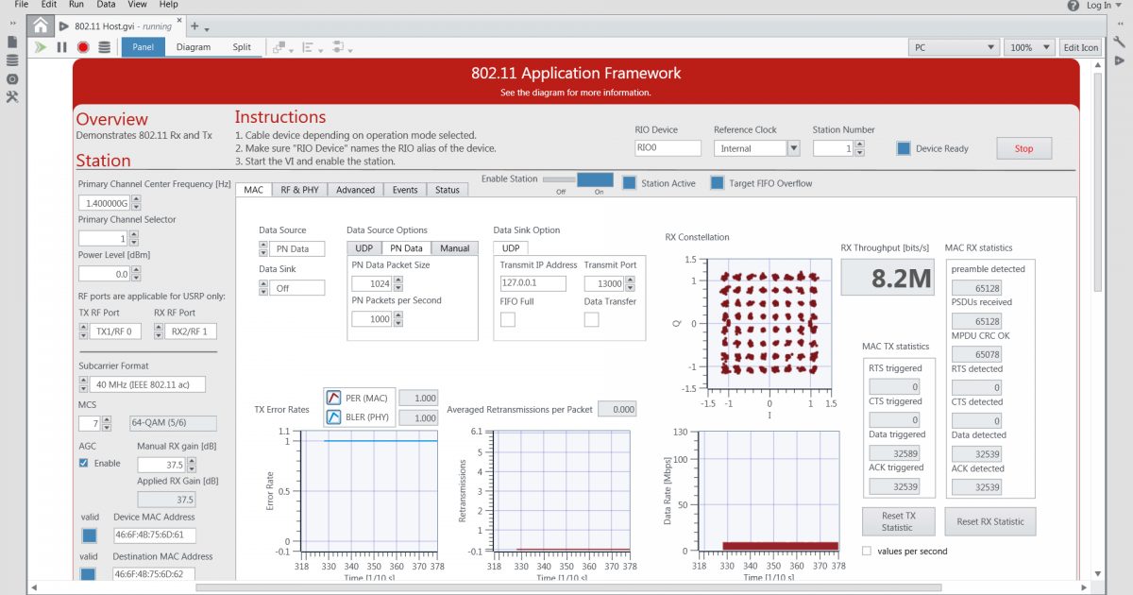Viewport: 1133px width, 595px height.
Task: Open the 100% zoom dropdown
Action: pyautogui.click(x=1029, y=46)
